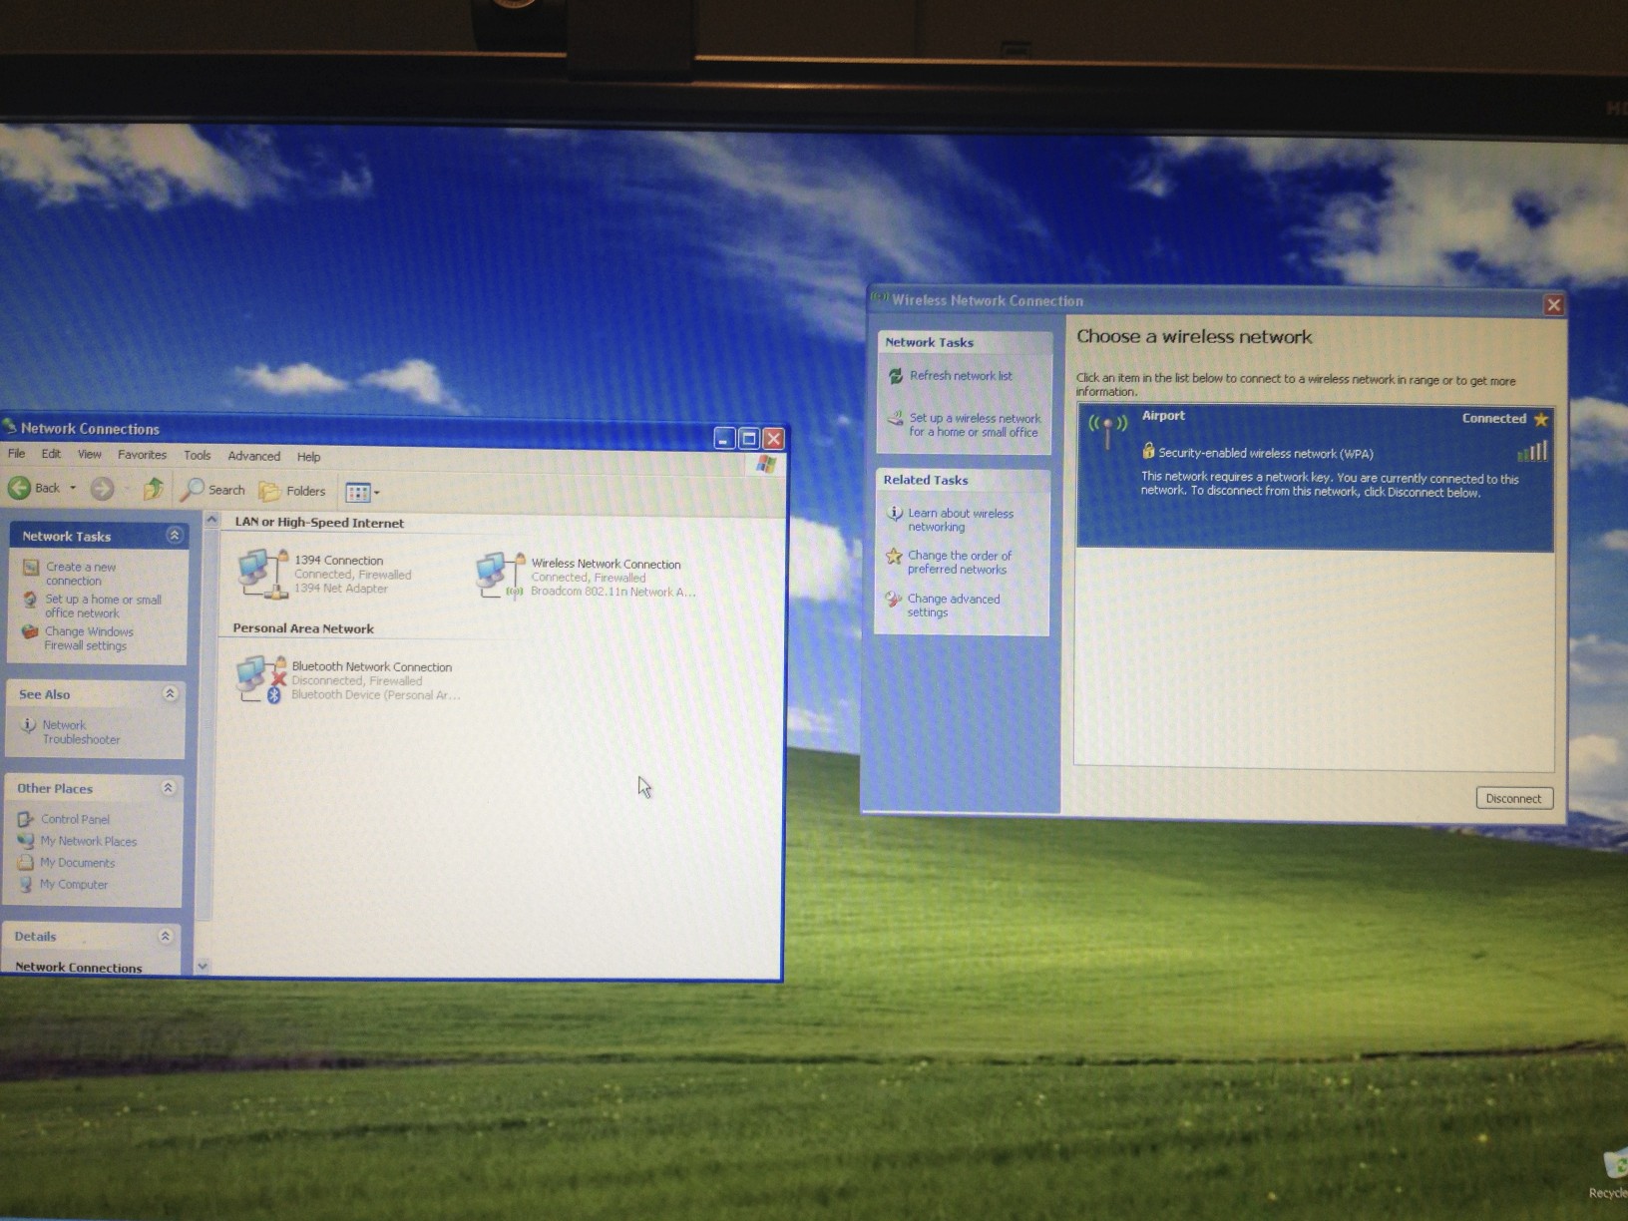Image resolution: width=1628 pixels, height=1221 pixels.
Task: Click Change advanced settings link
Action: pyautogui.click(x=954, y=605)
